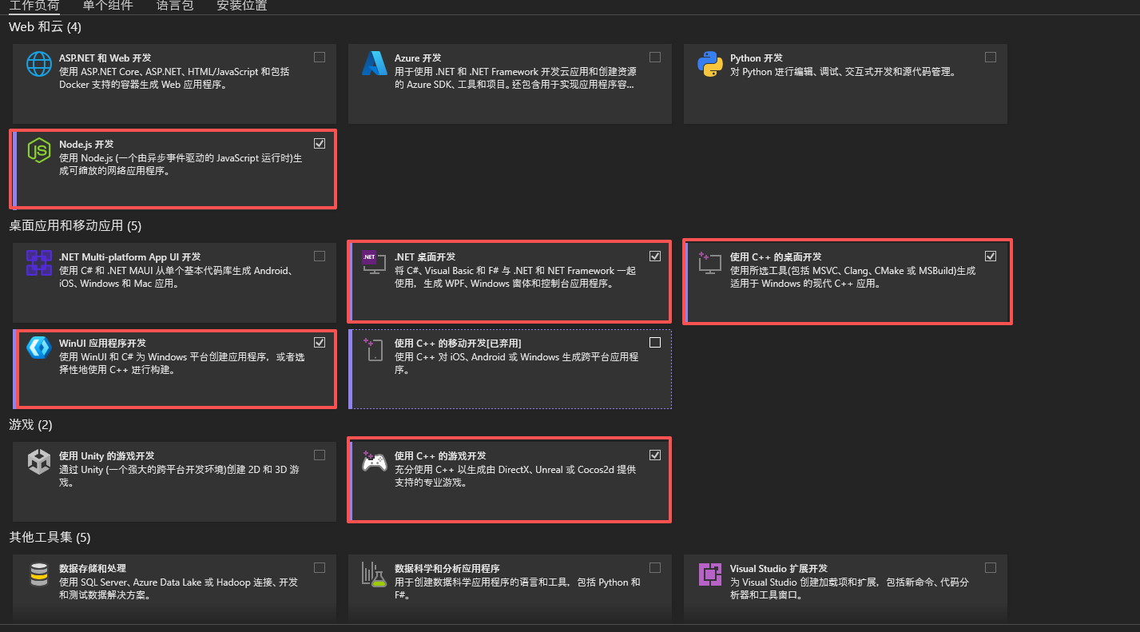Switch to the 单个组件 tab

[108, 6]
